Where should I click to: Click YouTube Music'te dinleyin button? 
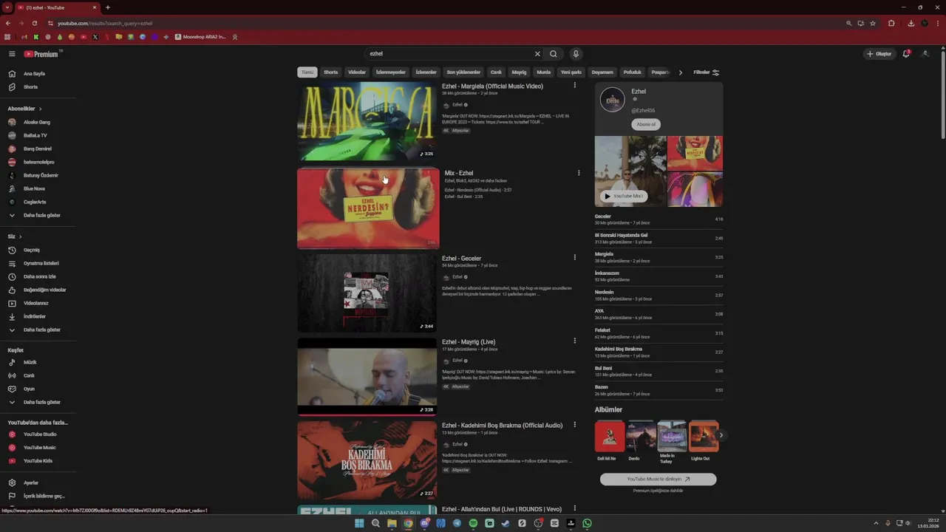point(658,479)
